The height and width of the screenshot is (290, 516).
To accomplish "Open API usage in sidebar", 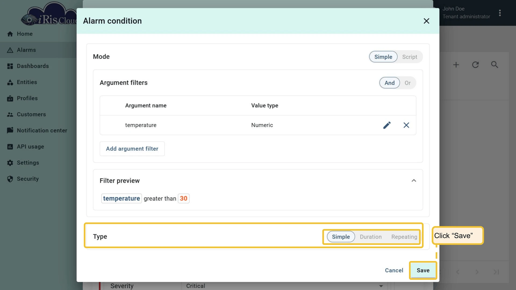I will (38, 147).
